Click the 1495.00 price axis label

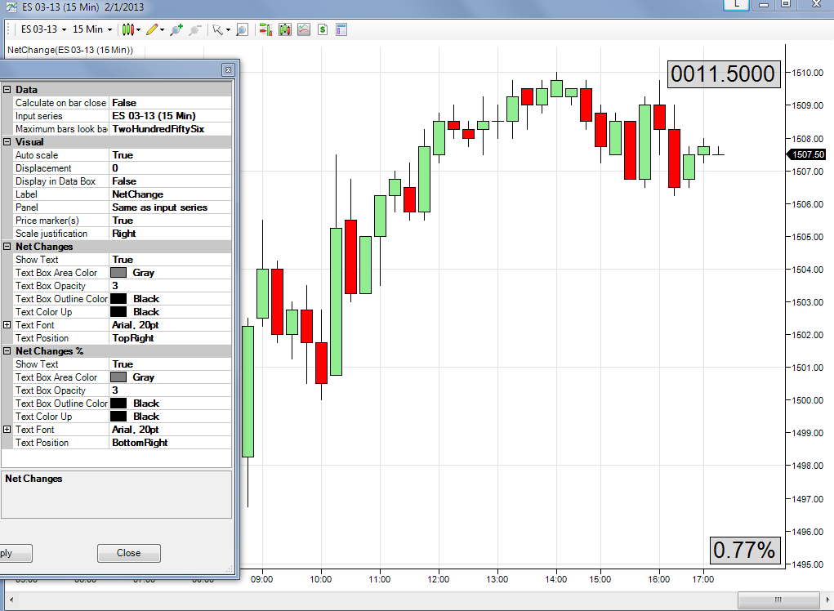pos(807,564)
